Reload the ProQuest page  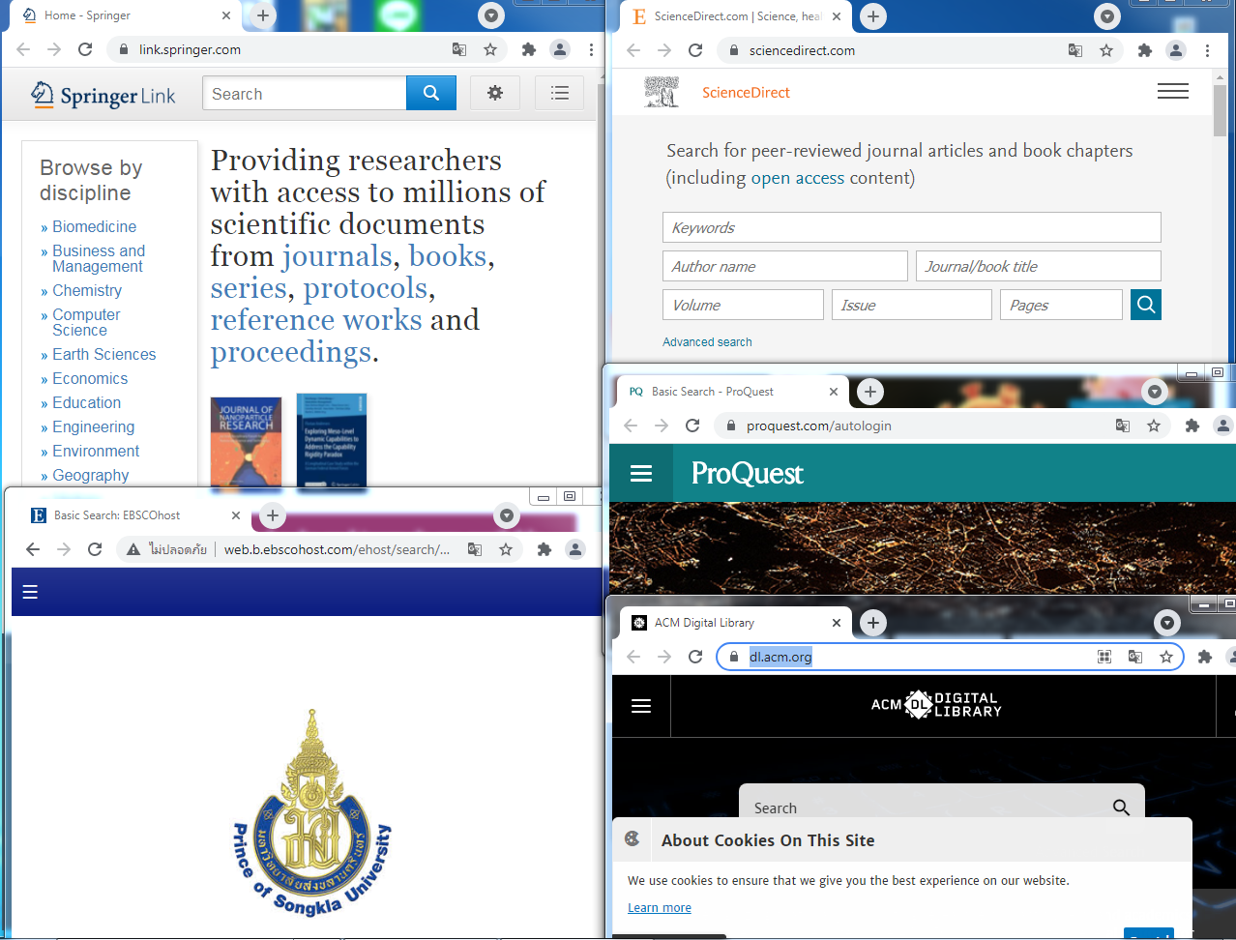tap(692, 426)
